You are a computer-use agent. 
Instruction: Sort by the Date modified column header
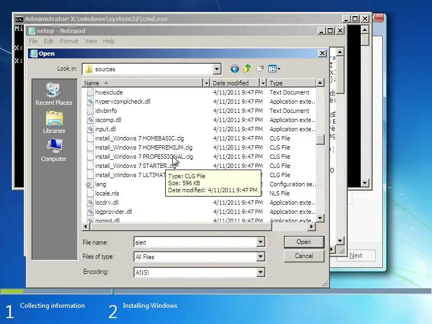(235, 83)
